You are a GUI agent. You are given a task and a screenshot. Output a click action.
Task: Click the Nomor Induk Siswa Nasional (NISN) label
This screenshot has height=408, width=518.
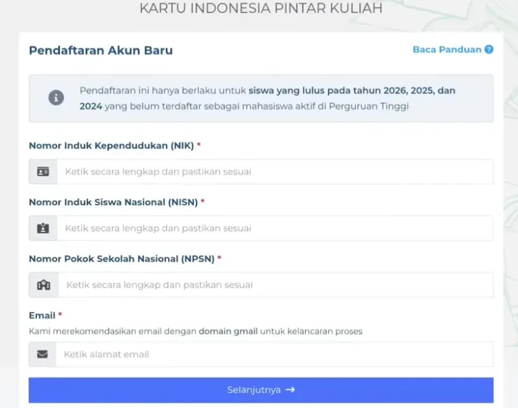(x=114, y=202)
